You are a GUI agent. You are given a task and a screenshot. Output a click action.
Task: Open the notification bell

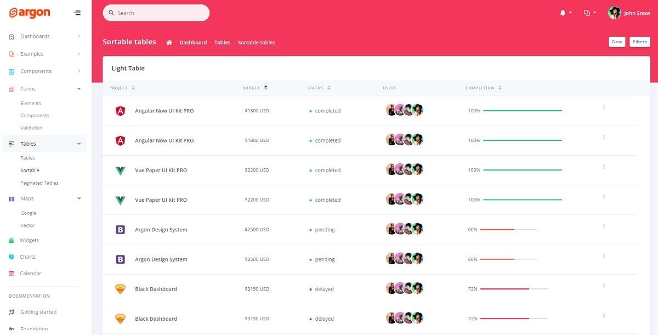(x=563, y=13)
